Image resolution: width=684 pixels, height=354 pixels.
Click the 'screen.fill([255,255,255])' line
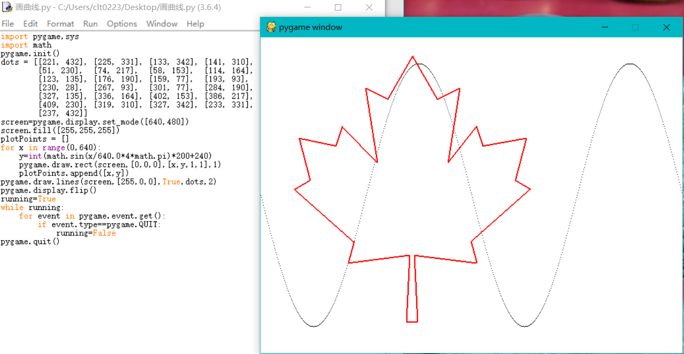61,130
